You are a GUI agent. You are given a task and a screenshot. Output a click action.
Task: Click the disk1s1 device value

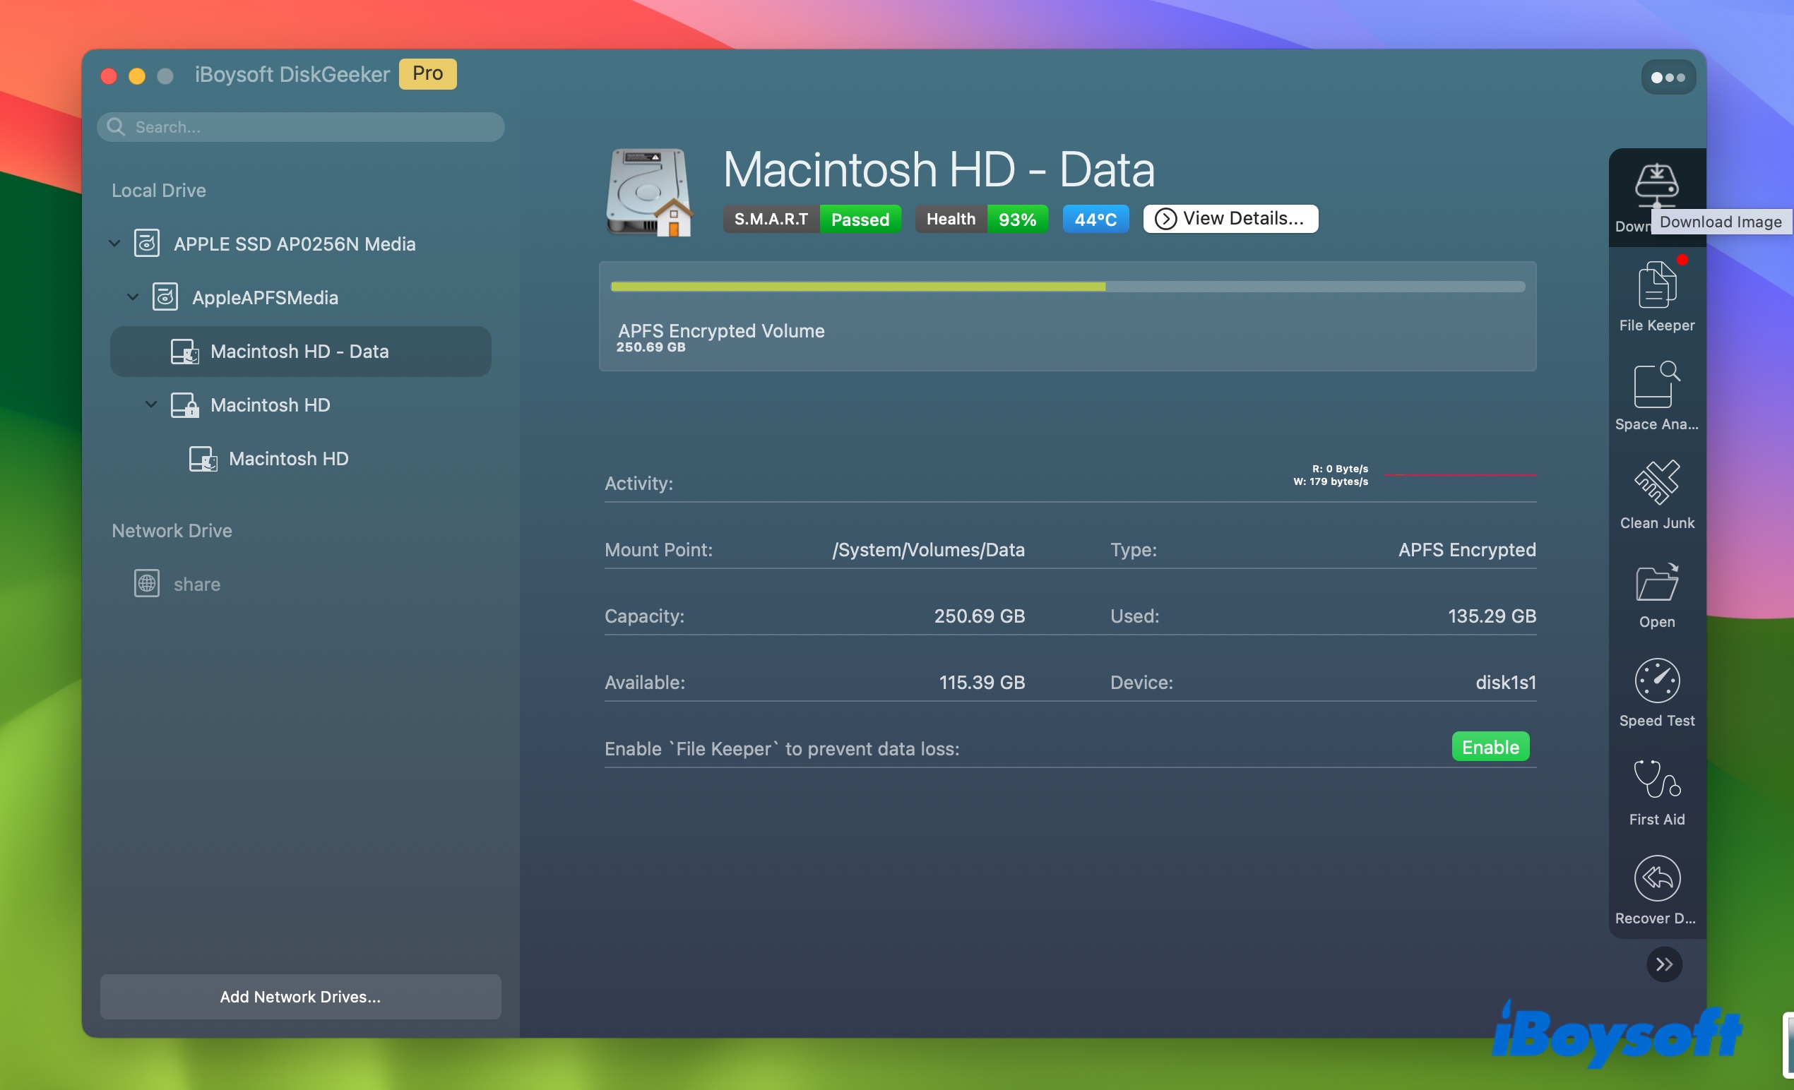(1505, 683)
